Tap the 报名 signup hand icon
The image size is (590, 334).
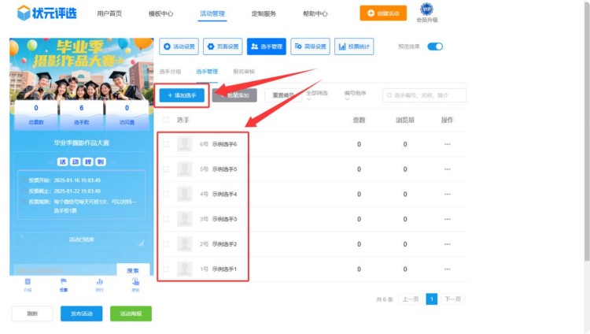click(135, 283)
